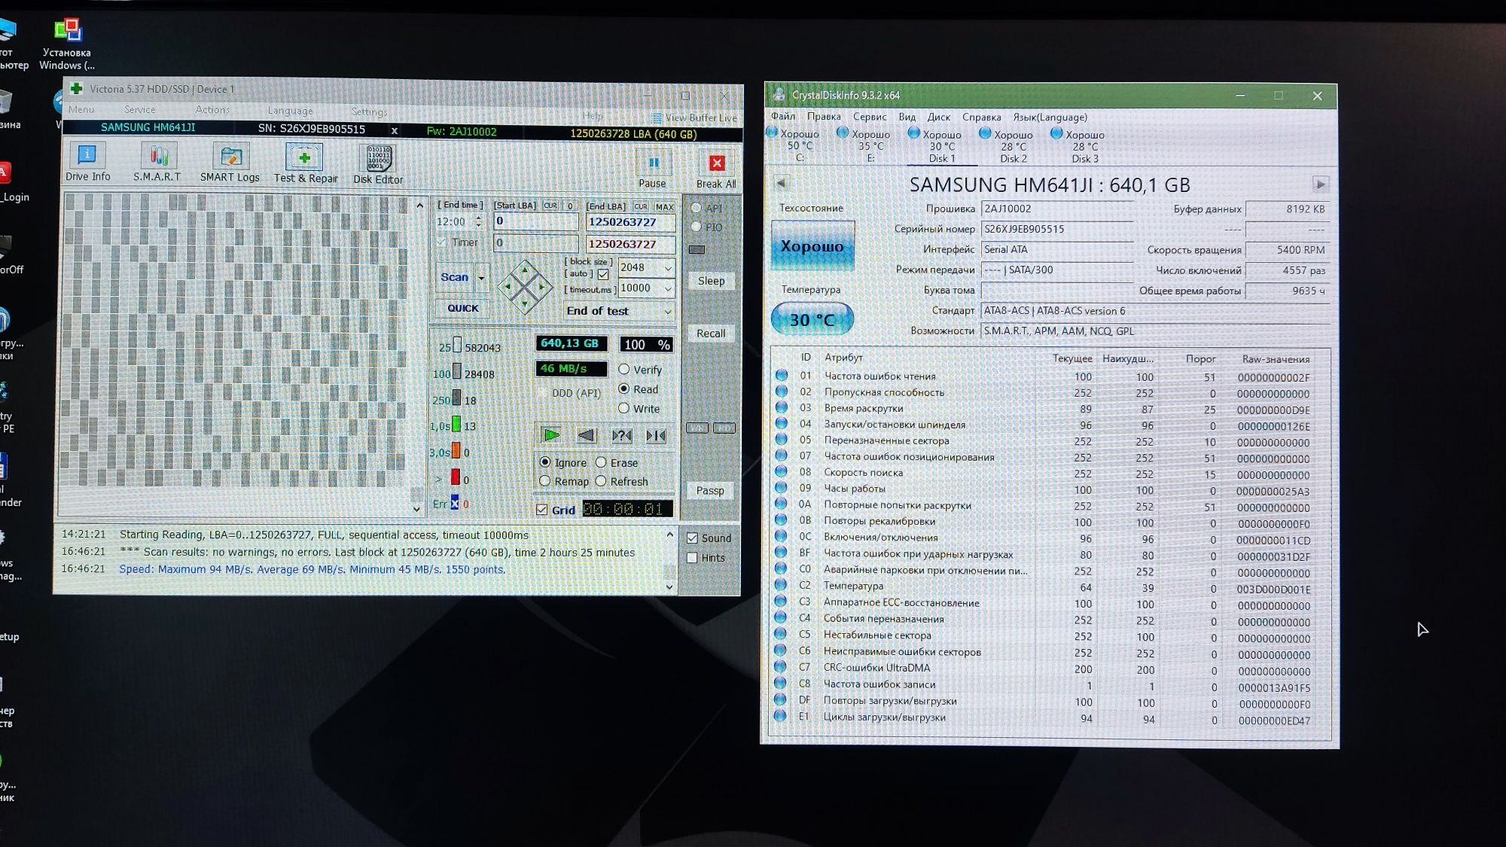Click the Recall button
1506x847 pixels.
click(x=711, y=334)
